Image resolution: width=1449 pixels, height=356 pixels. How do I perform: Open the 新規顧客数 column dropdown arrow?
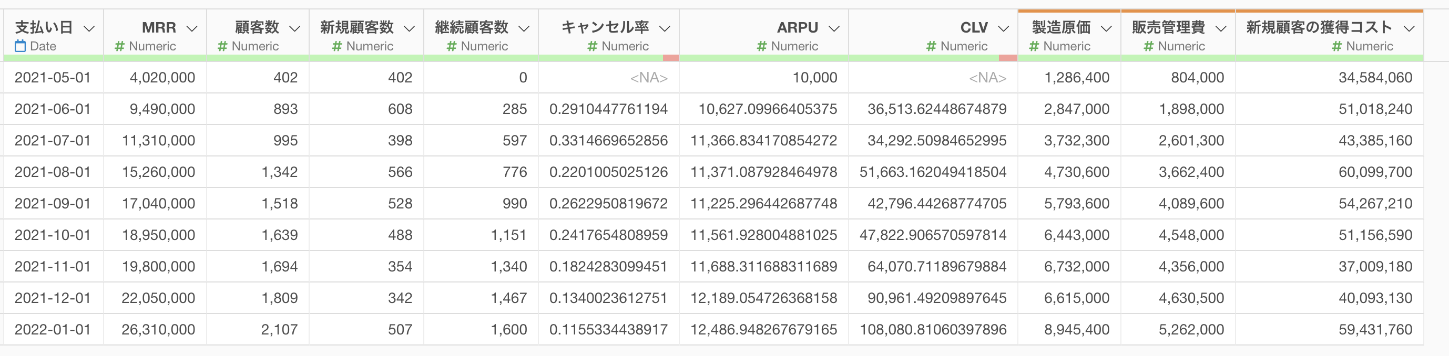pos(410,29)
